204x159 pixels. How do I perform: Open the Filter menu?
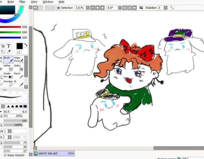(22, 2)
